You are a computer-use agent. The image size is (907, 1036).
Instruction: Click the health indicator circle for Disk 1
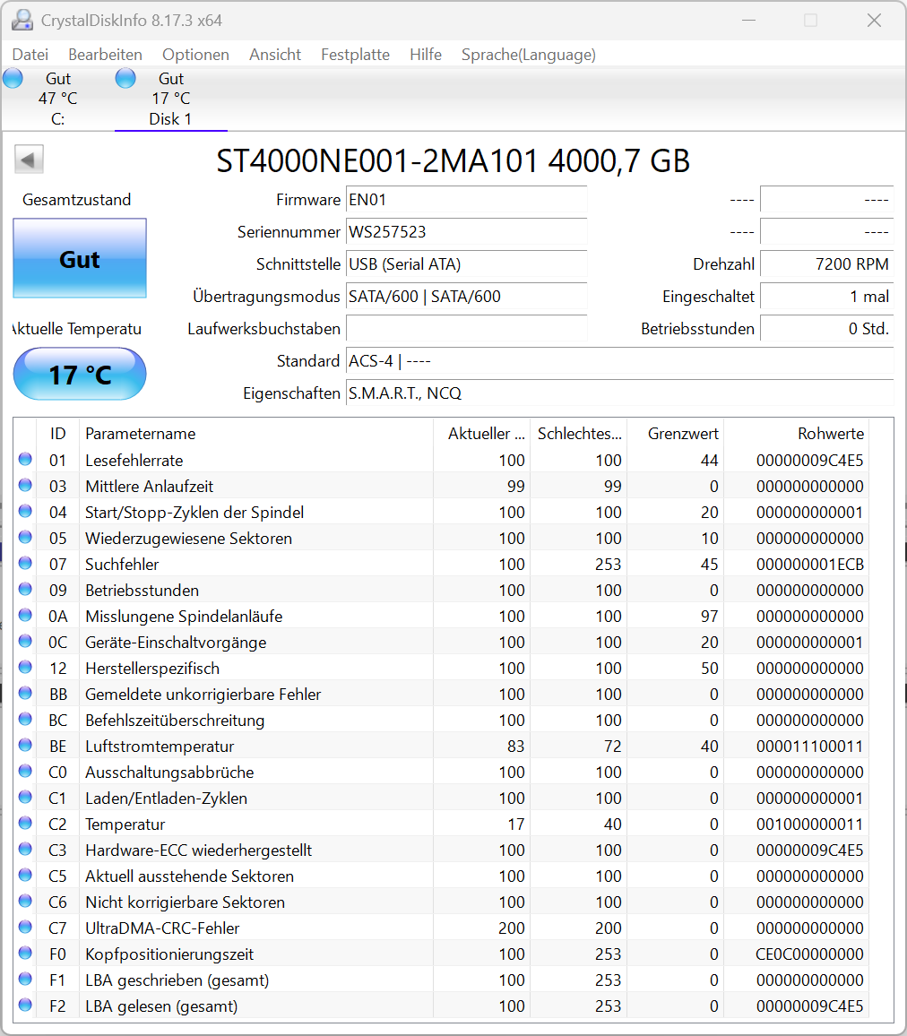tap(125, 78)
